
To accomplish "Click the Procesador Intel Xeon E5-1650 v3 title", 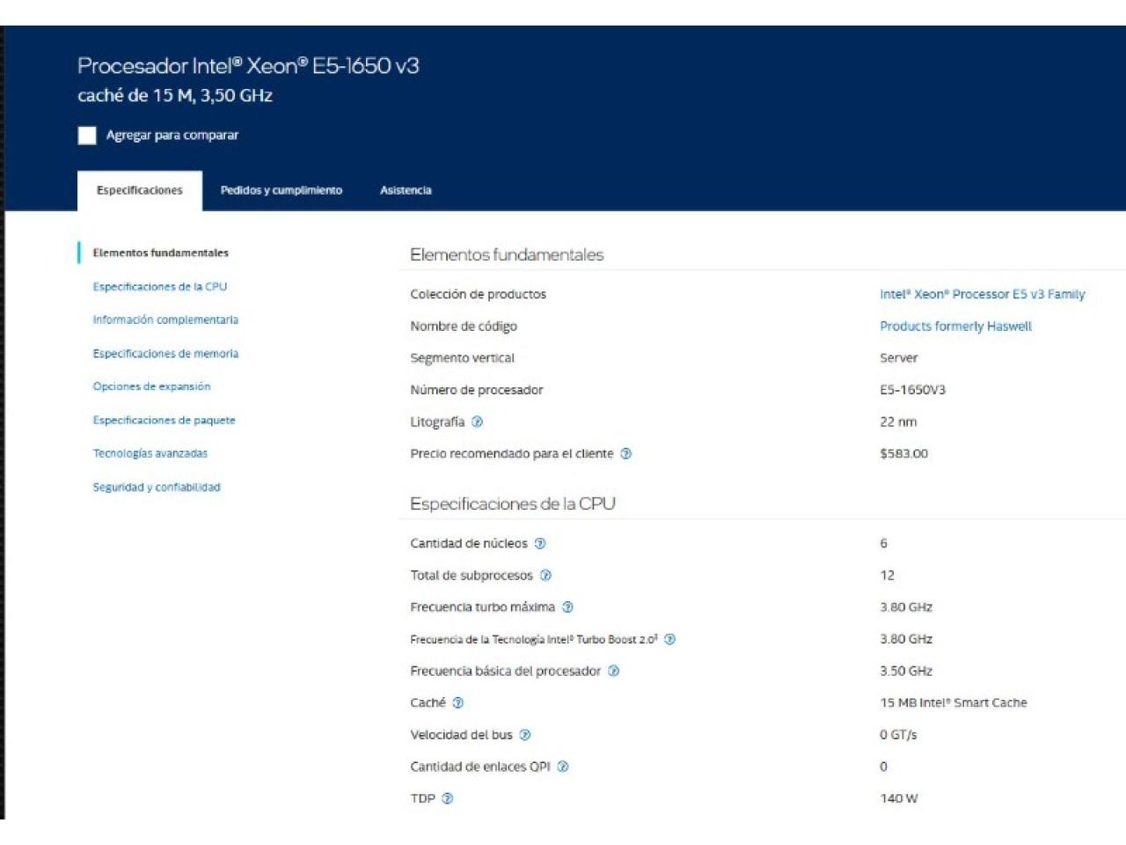I will (248, 66).
